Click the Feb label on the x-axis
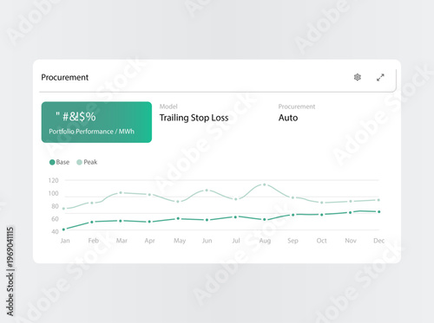The width and height of the screenshot is (434, 323). (x=93, y=241)
